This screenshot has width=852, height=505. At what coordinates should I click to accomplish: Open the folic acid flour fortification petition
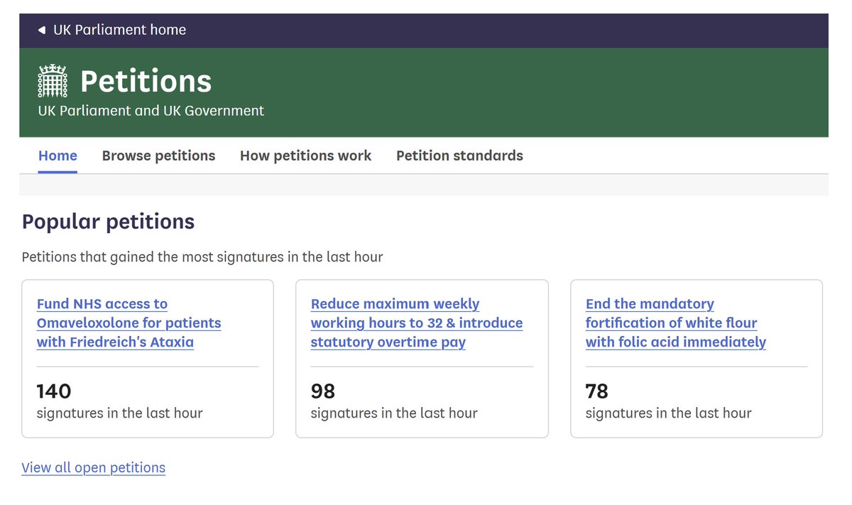tap(676, 323)
